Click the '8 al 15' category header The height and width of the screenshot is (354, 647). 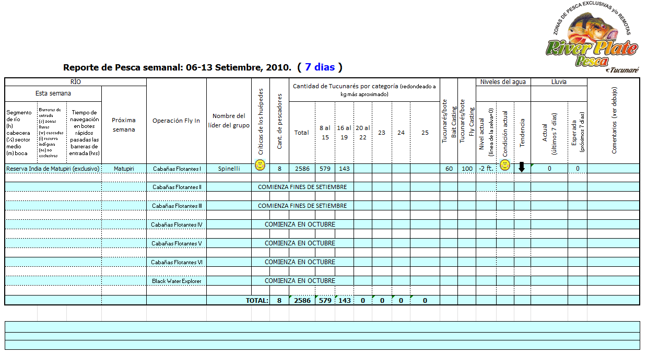325,133
